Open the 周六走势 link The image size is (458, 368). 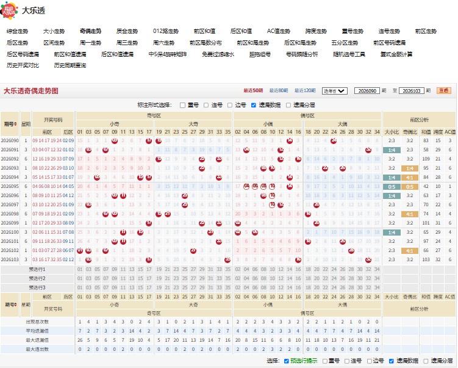click(x=163, y=43)
